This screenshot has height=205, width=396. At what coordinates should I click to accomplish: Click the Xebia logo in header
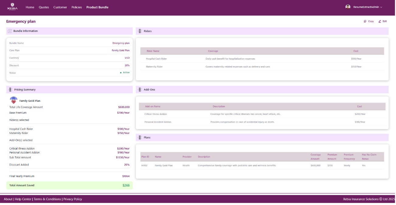pos(12,7)
